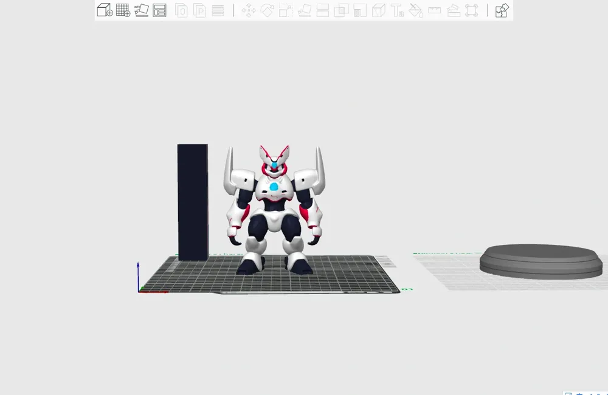
Task: Select the Assemble tool icon
Action: tap(453, 10)
